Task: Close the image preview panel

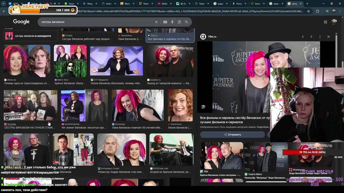Action: 328,37
